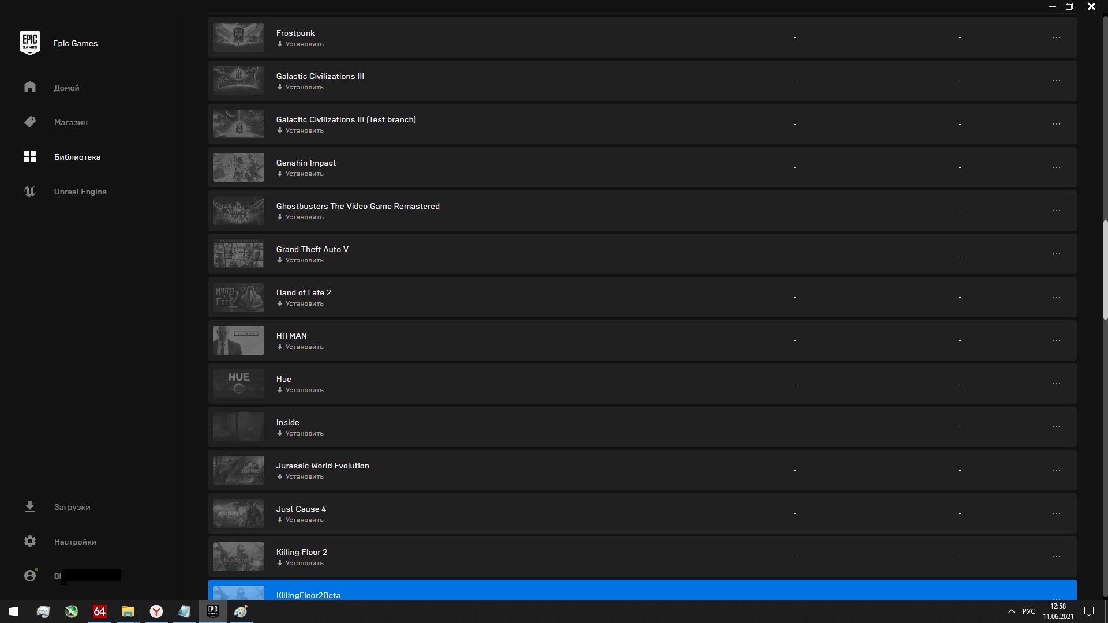This screenshot has width=1108, height=623.
Task: Open the Windows Start menu
Action: (14, 611)
